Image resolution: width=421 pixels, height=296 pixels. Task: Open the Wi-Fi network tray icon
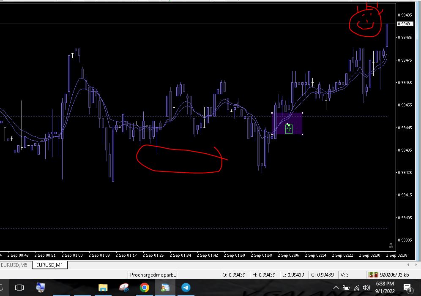[x=357, y=288]
